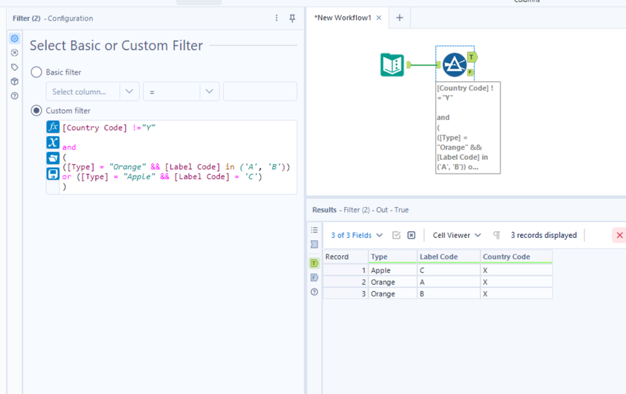Click inside the custom filter expression editor
The width and height of the screenshot is (626, 394).
(x=178, y=157)
